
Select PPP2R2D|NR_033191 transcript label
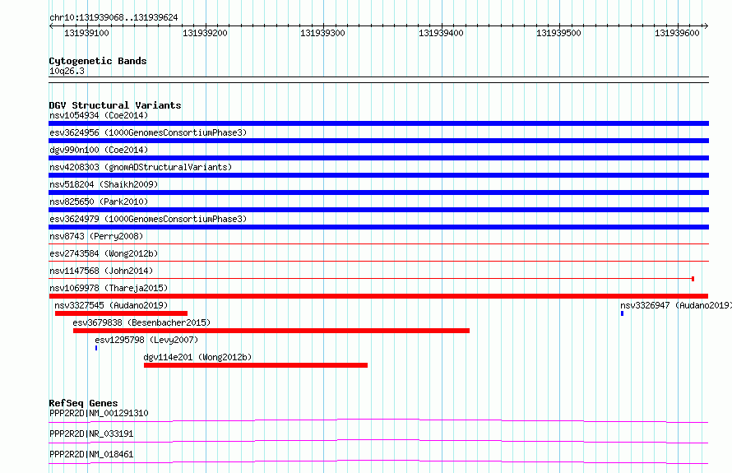(x=91, y=434)
